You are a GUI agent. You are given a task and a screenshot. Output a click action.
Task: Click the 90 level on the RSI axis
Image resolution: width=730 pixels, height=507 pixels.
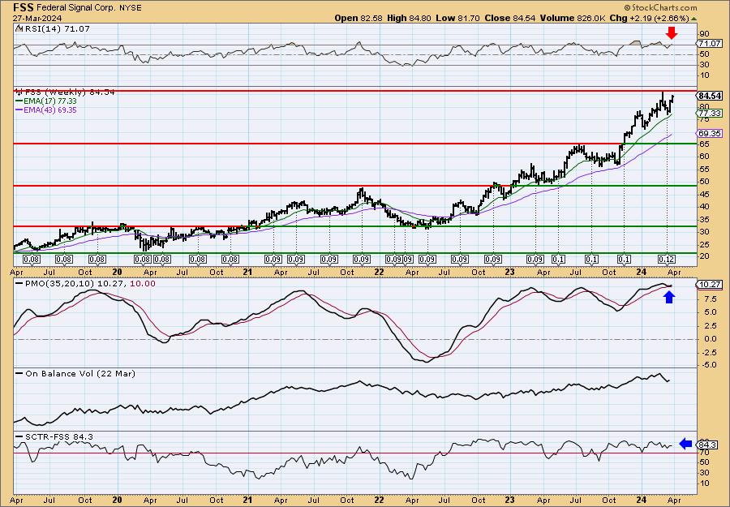[704, 33]
